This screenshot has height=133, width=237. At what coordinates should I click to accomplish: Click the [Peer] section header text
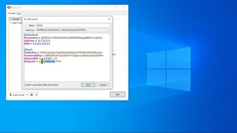click(x=28, y=50)
